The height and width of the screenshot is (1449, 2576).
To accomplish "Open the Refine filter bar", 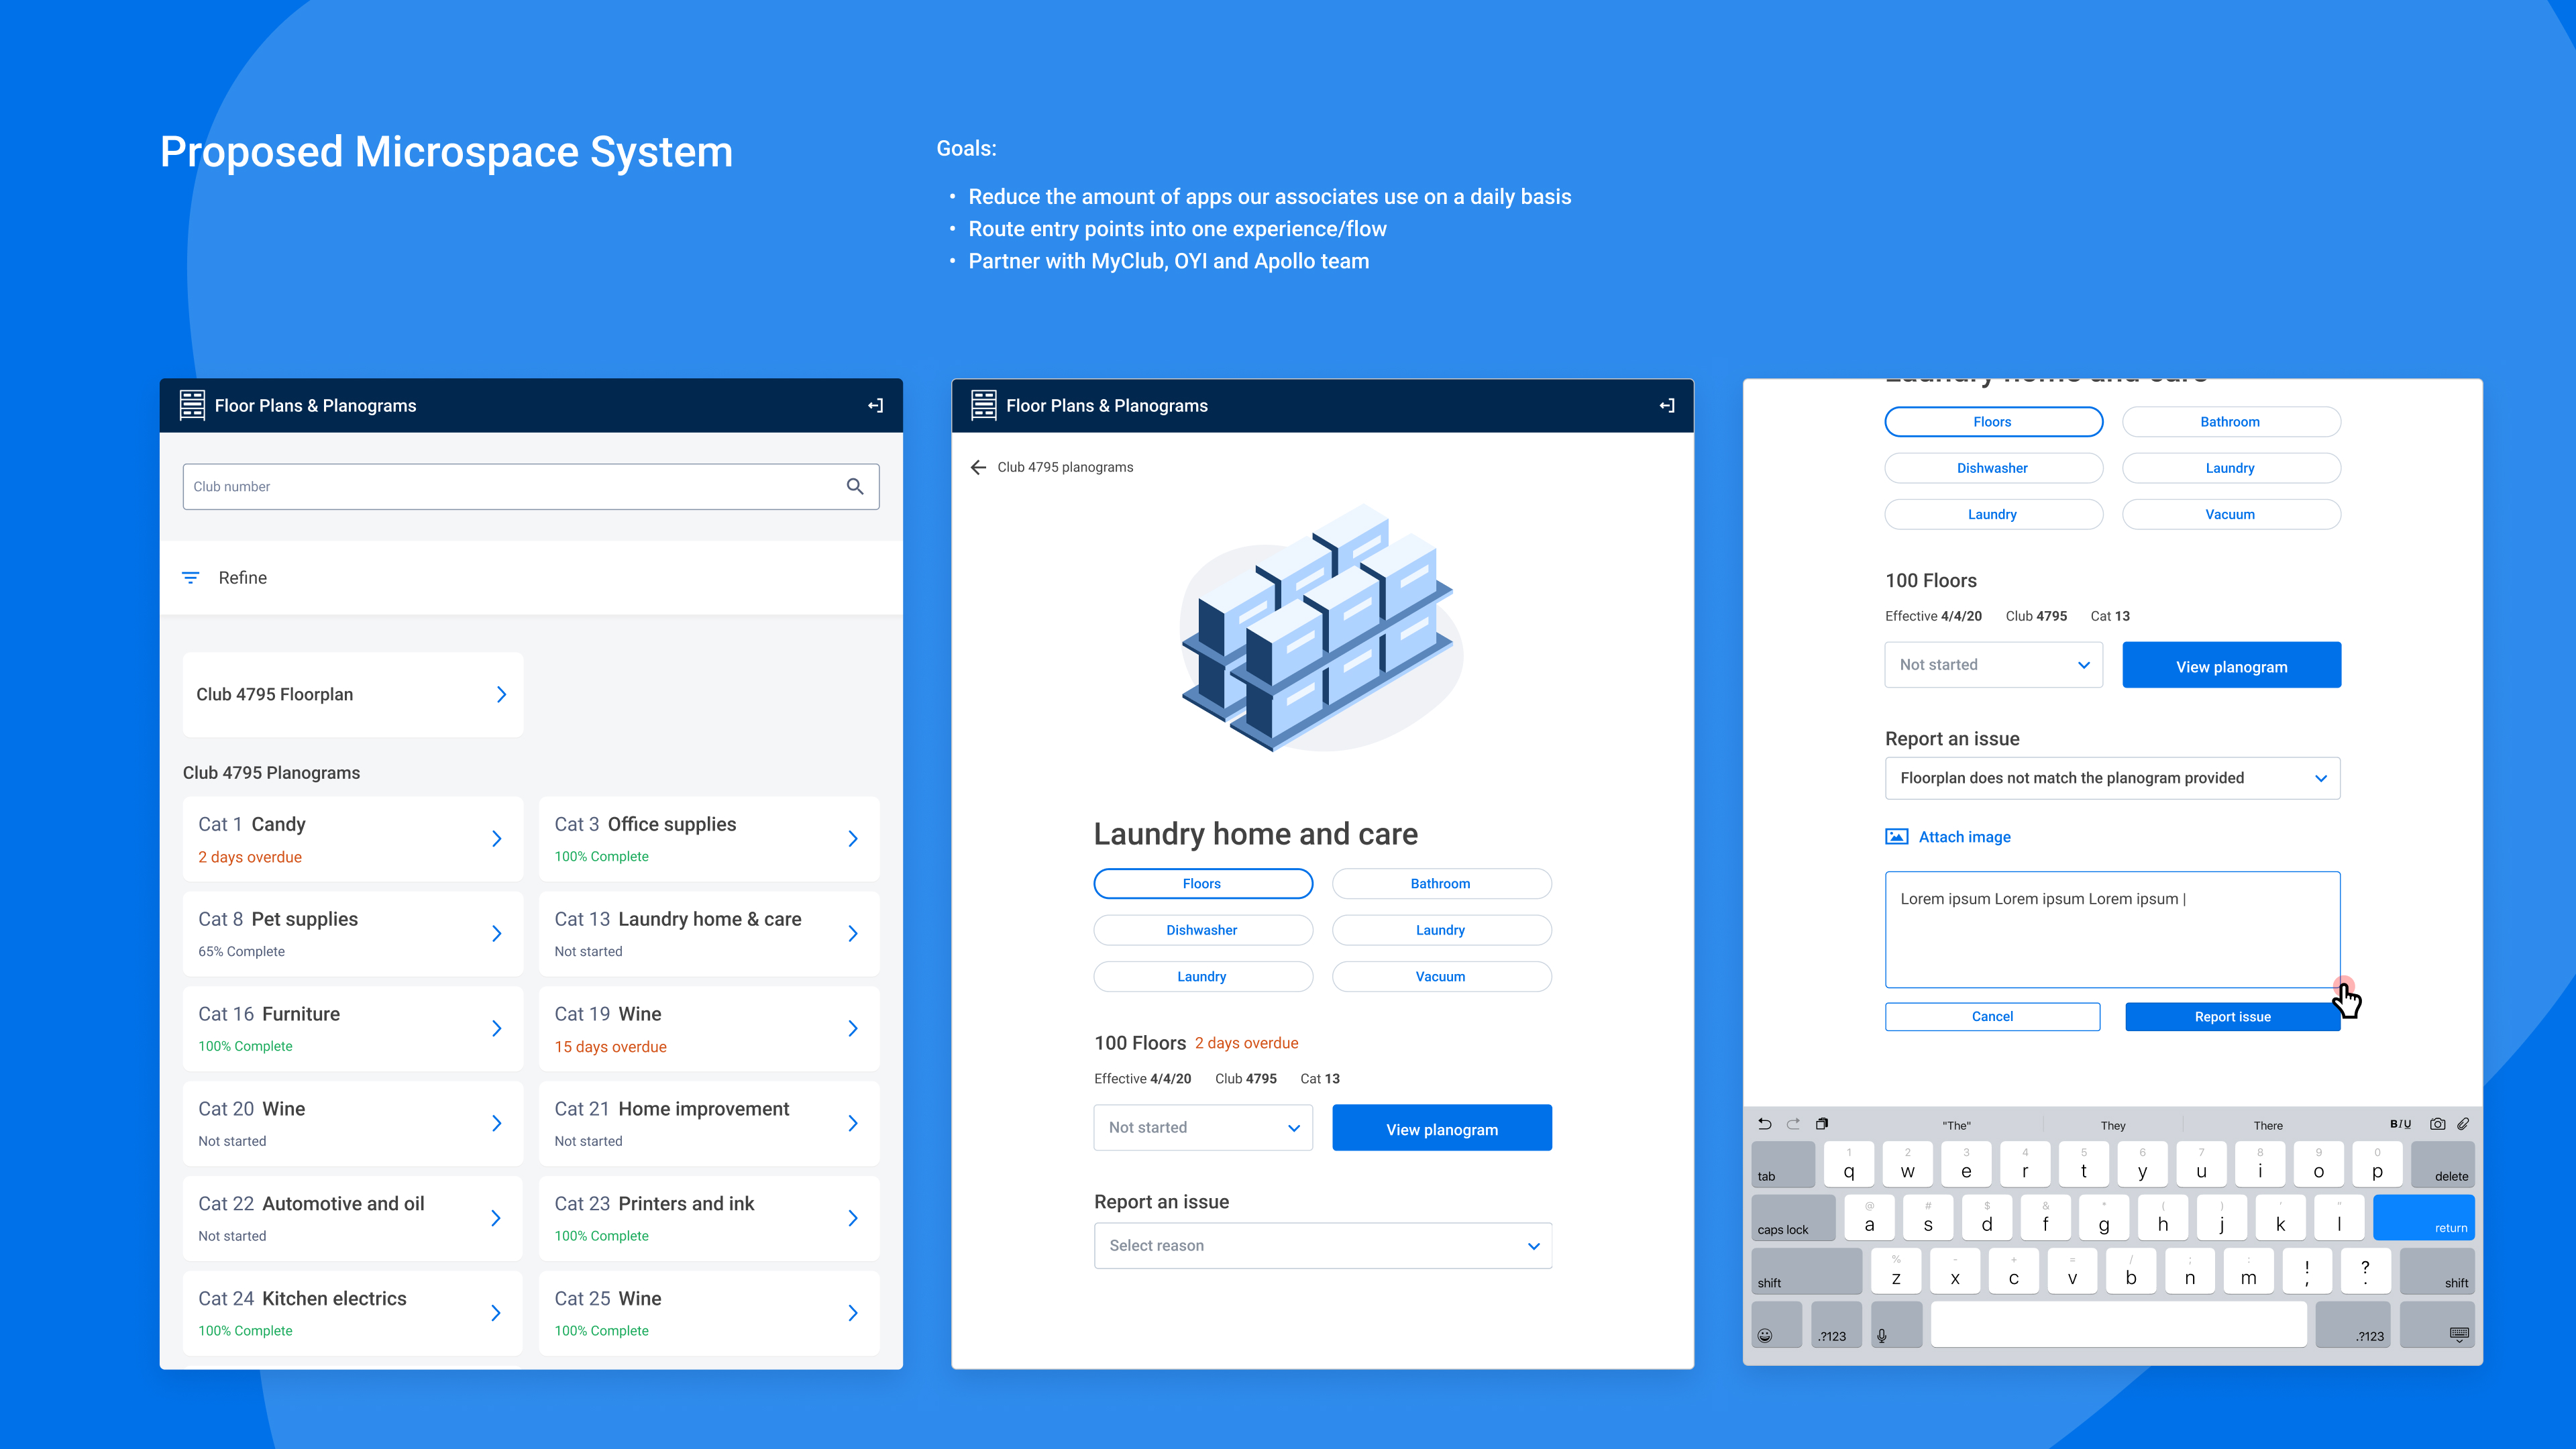I will coord(531,578).
